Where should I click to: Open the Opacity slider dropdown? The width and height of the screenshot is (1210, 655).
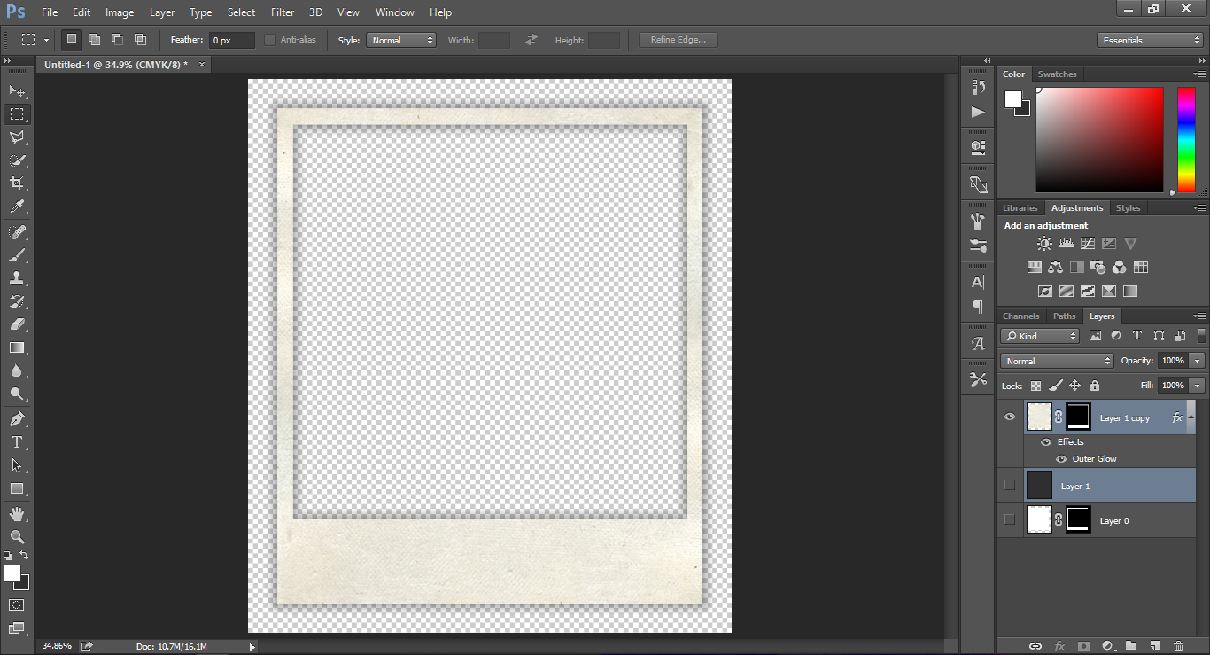click(1198, 361)
